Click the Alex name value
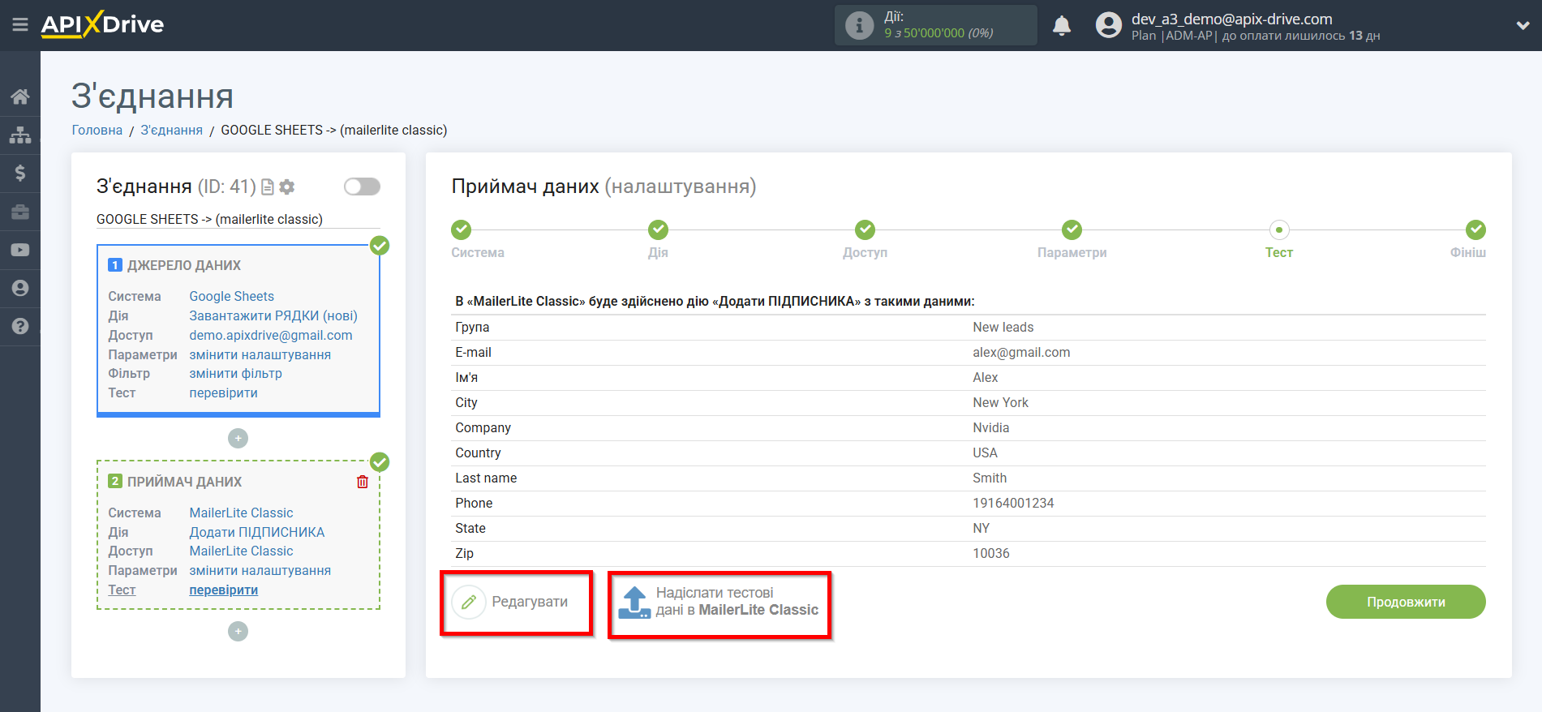The image size is (1542, 712). [x=986, y=378]
